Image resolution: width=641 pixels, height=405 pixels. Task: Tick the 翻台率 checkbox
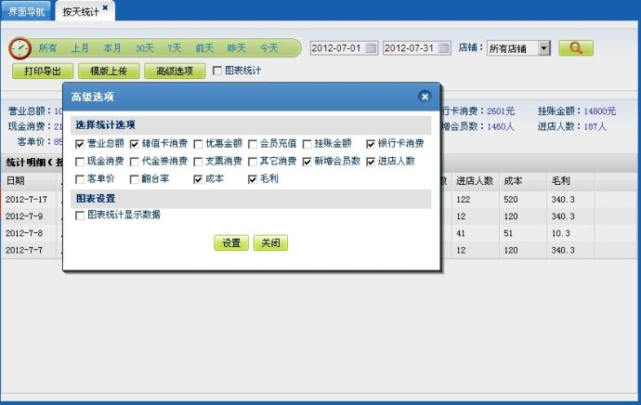(136, 178)
